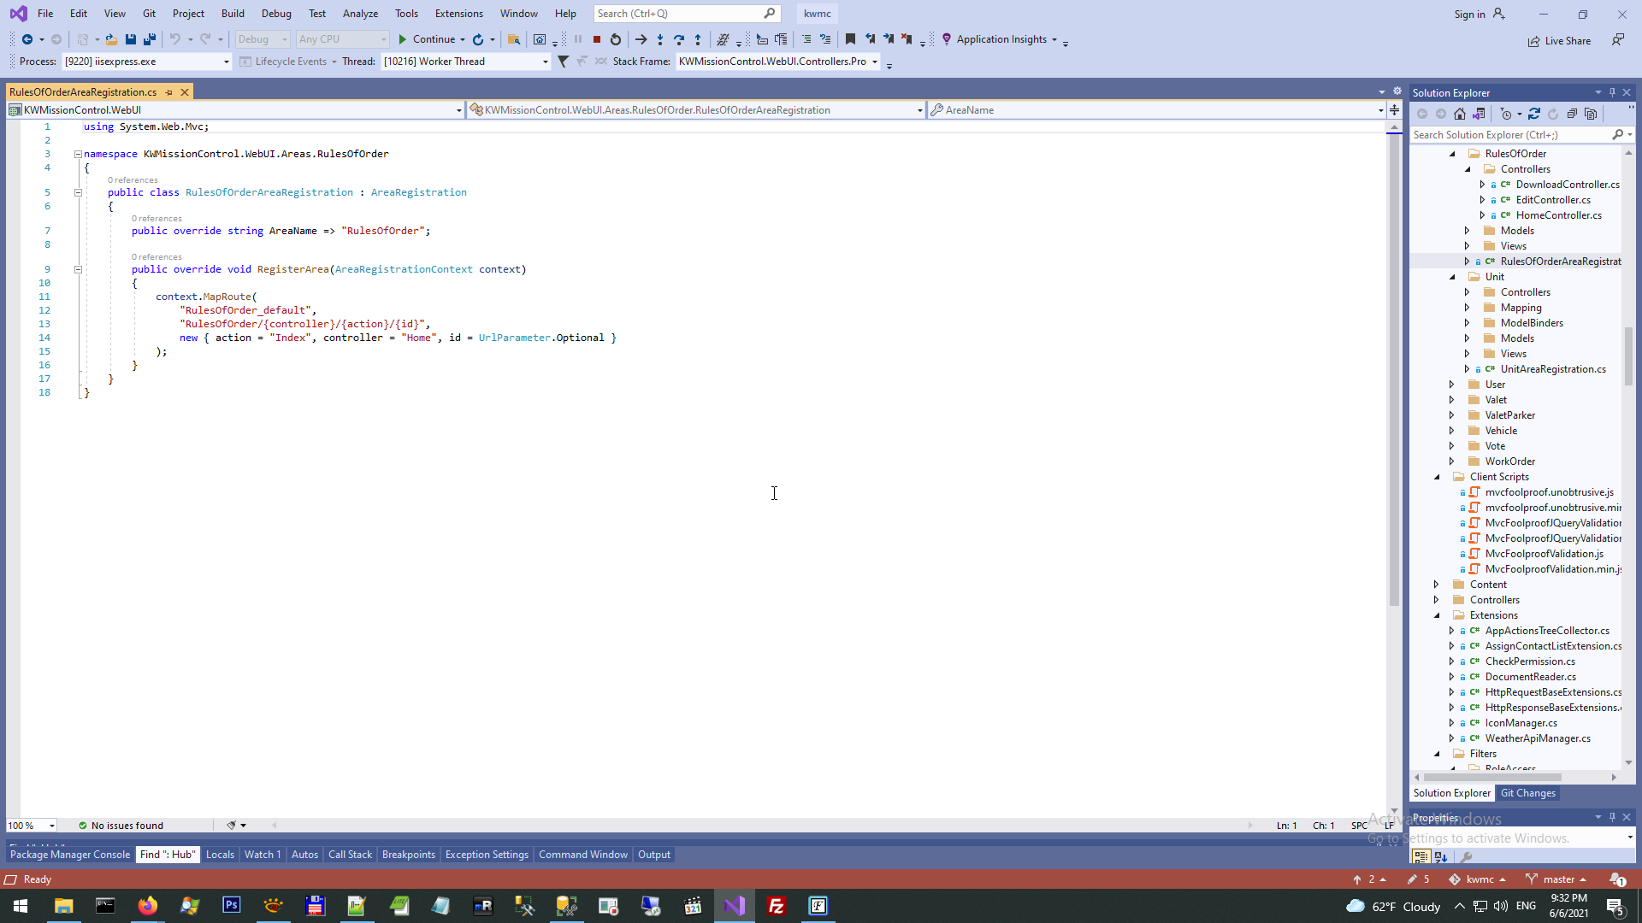
Task: Click the Search Solution Explorer field
Action: pyautogui.click(x=1509, y=135)
